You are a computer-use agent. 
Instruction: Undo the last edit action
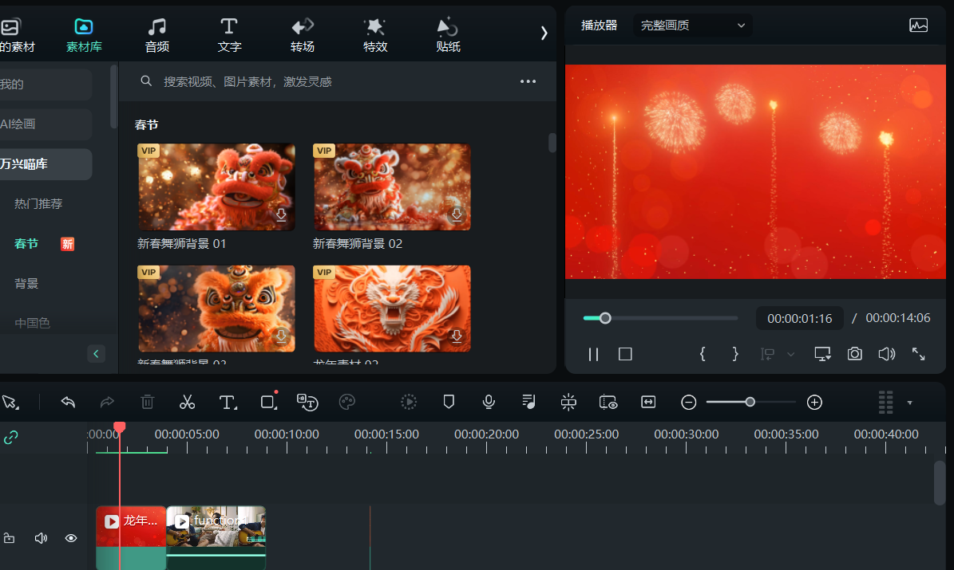(x=68, y=402)
